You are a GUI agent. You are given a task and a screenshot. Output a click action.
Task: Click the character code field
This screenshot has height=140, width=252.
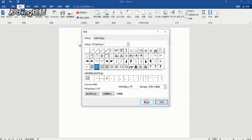pyautogui.click(x=134, y=87)
